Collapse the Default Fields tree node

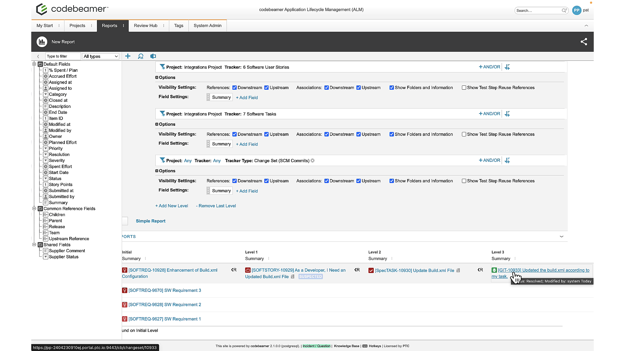coord(34,64)
